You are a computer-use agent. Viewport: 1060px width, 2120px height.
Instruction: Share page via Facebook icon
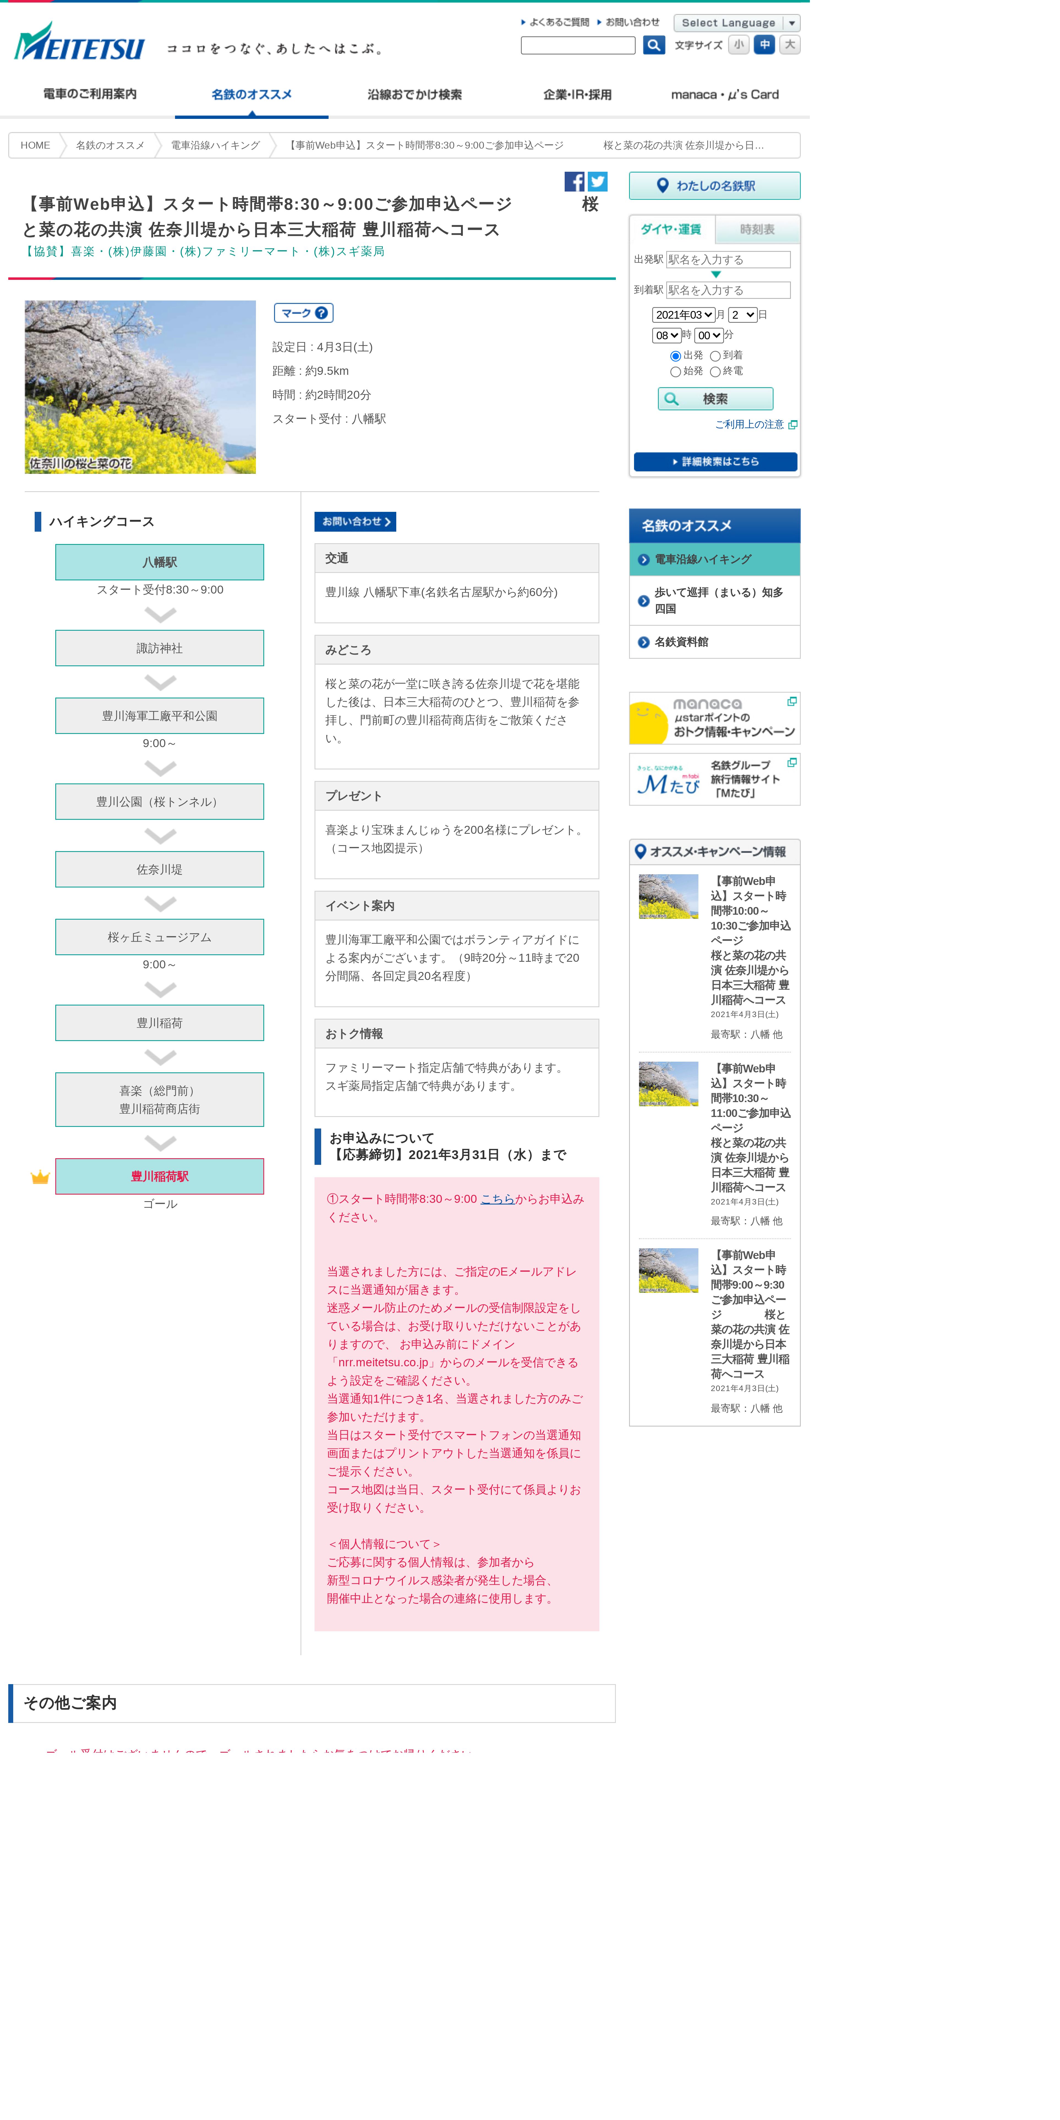tap(574, 182)
